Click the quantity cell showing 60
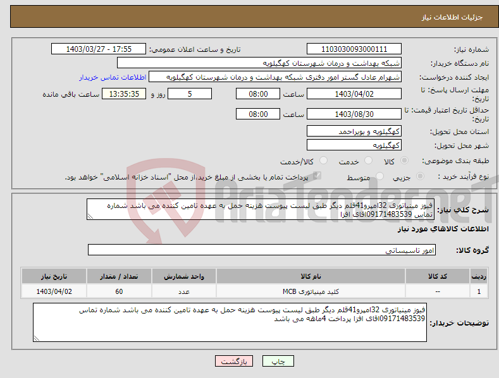This screenshot has width=499, height=378. click(119, 291)
